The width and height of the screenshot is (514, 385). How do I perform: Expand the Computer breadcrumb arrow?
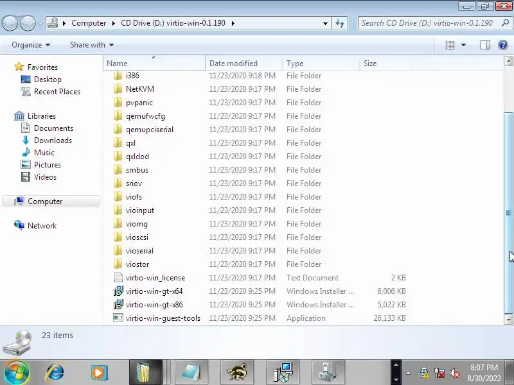[114, 23]
